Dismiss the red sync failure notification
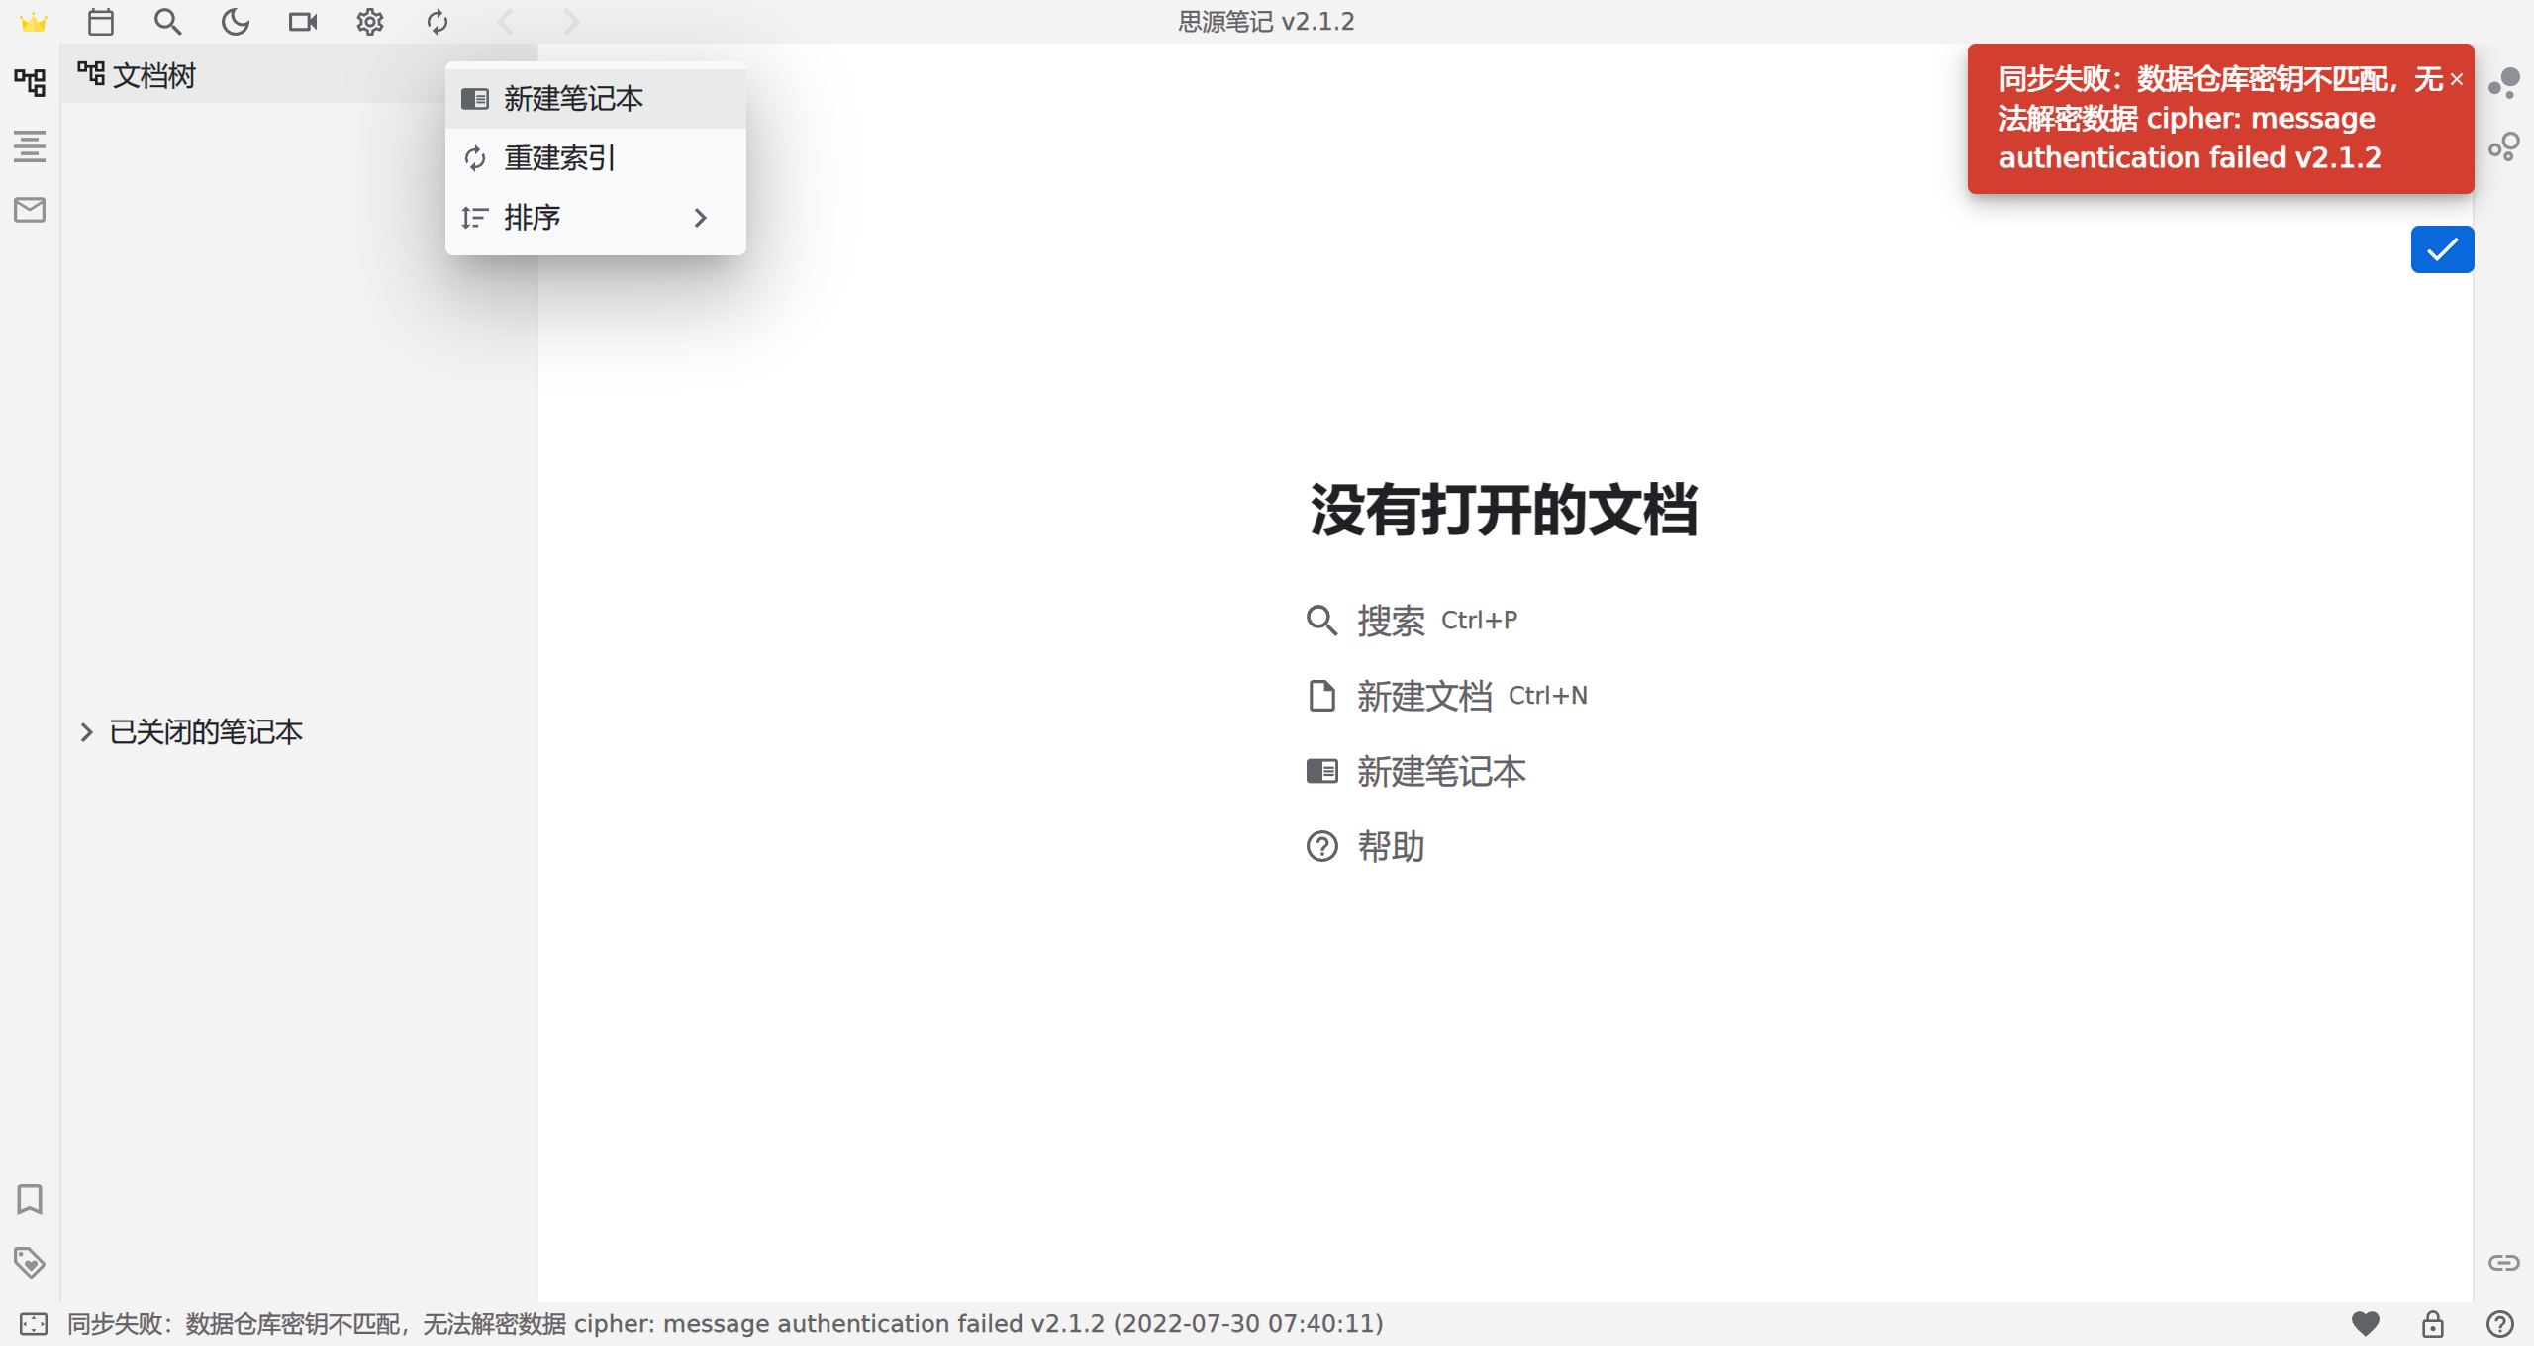This screenshot has height=1346, width=2534. 2456,80
